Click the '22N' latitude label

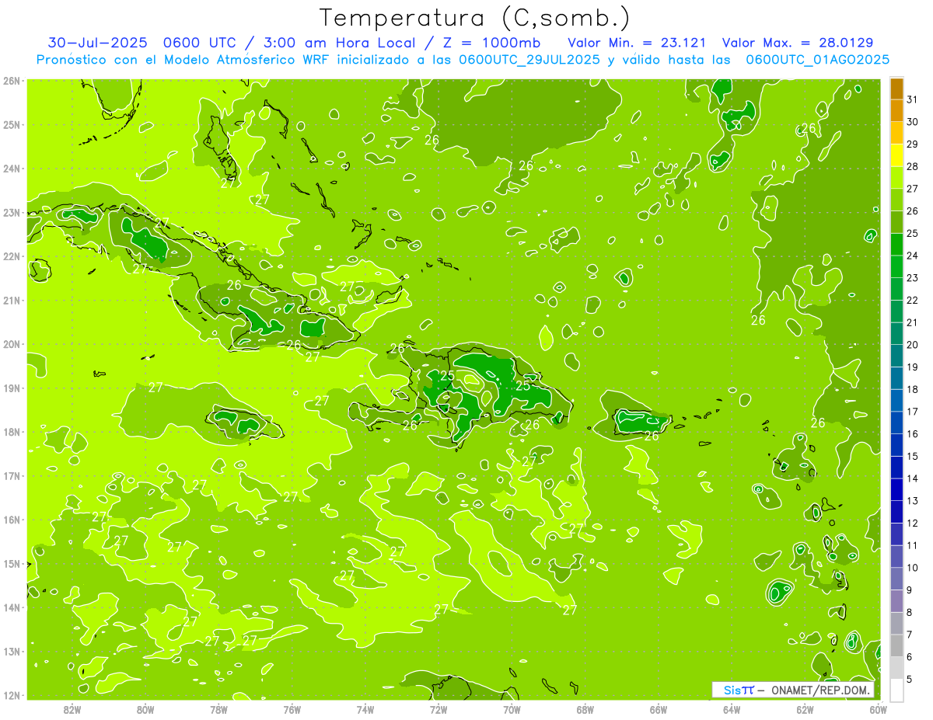tap(12, 256)
